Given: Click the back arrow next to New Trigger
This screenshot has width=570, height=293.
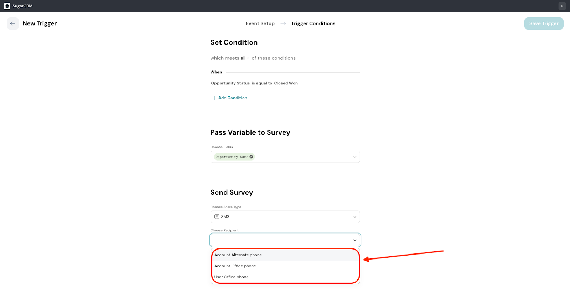Looking at the screenshot, I should [13, 23].
